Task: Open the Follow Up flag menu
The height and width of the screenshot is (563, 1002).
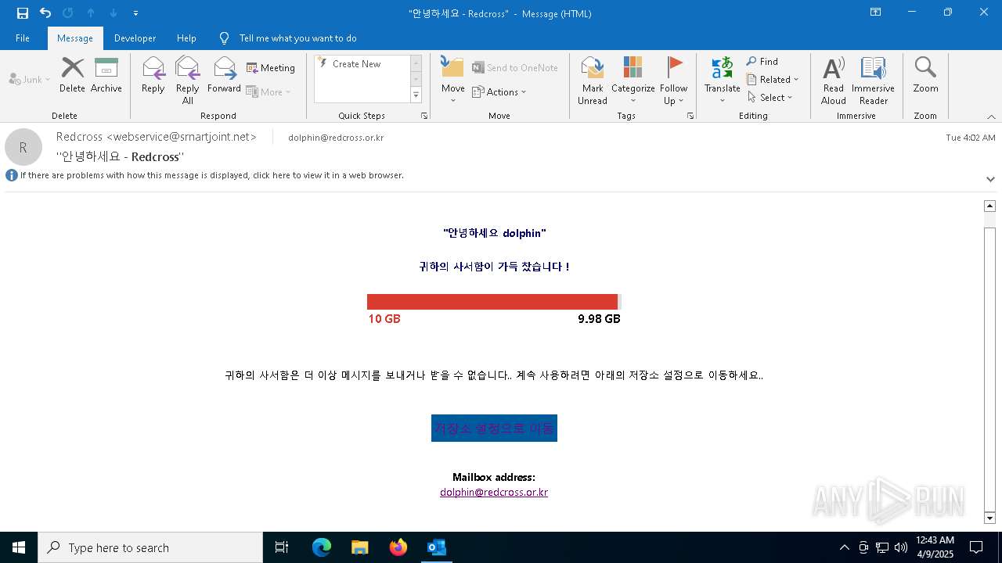Action: pos(673,80)
